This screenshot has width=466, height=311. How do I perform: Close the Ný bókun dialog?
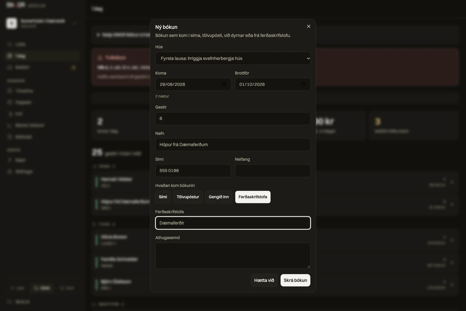coord(309,27)
